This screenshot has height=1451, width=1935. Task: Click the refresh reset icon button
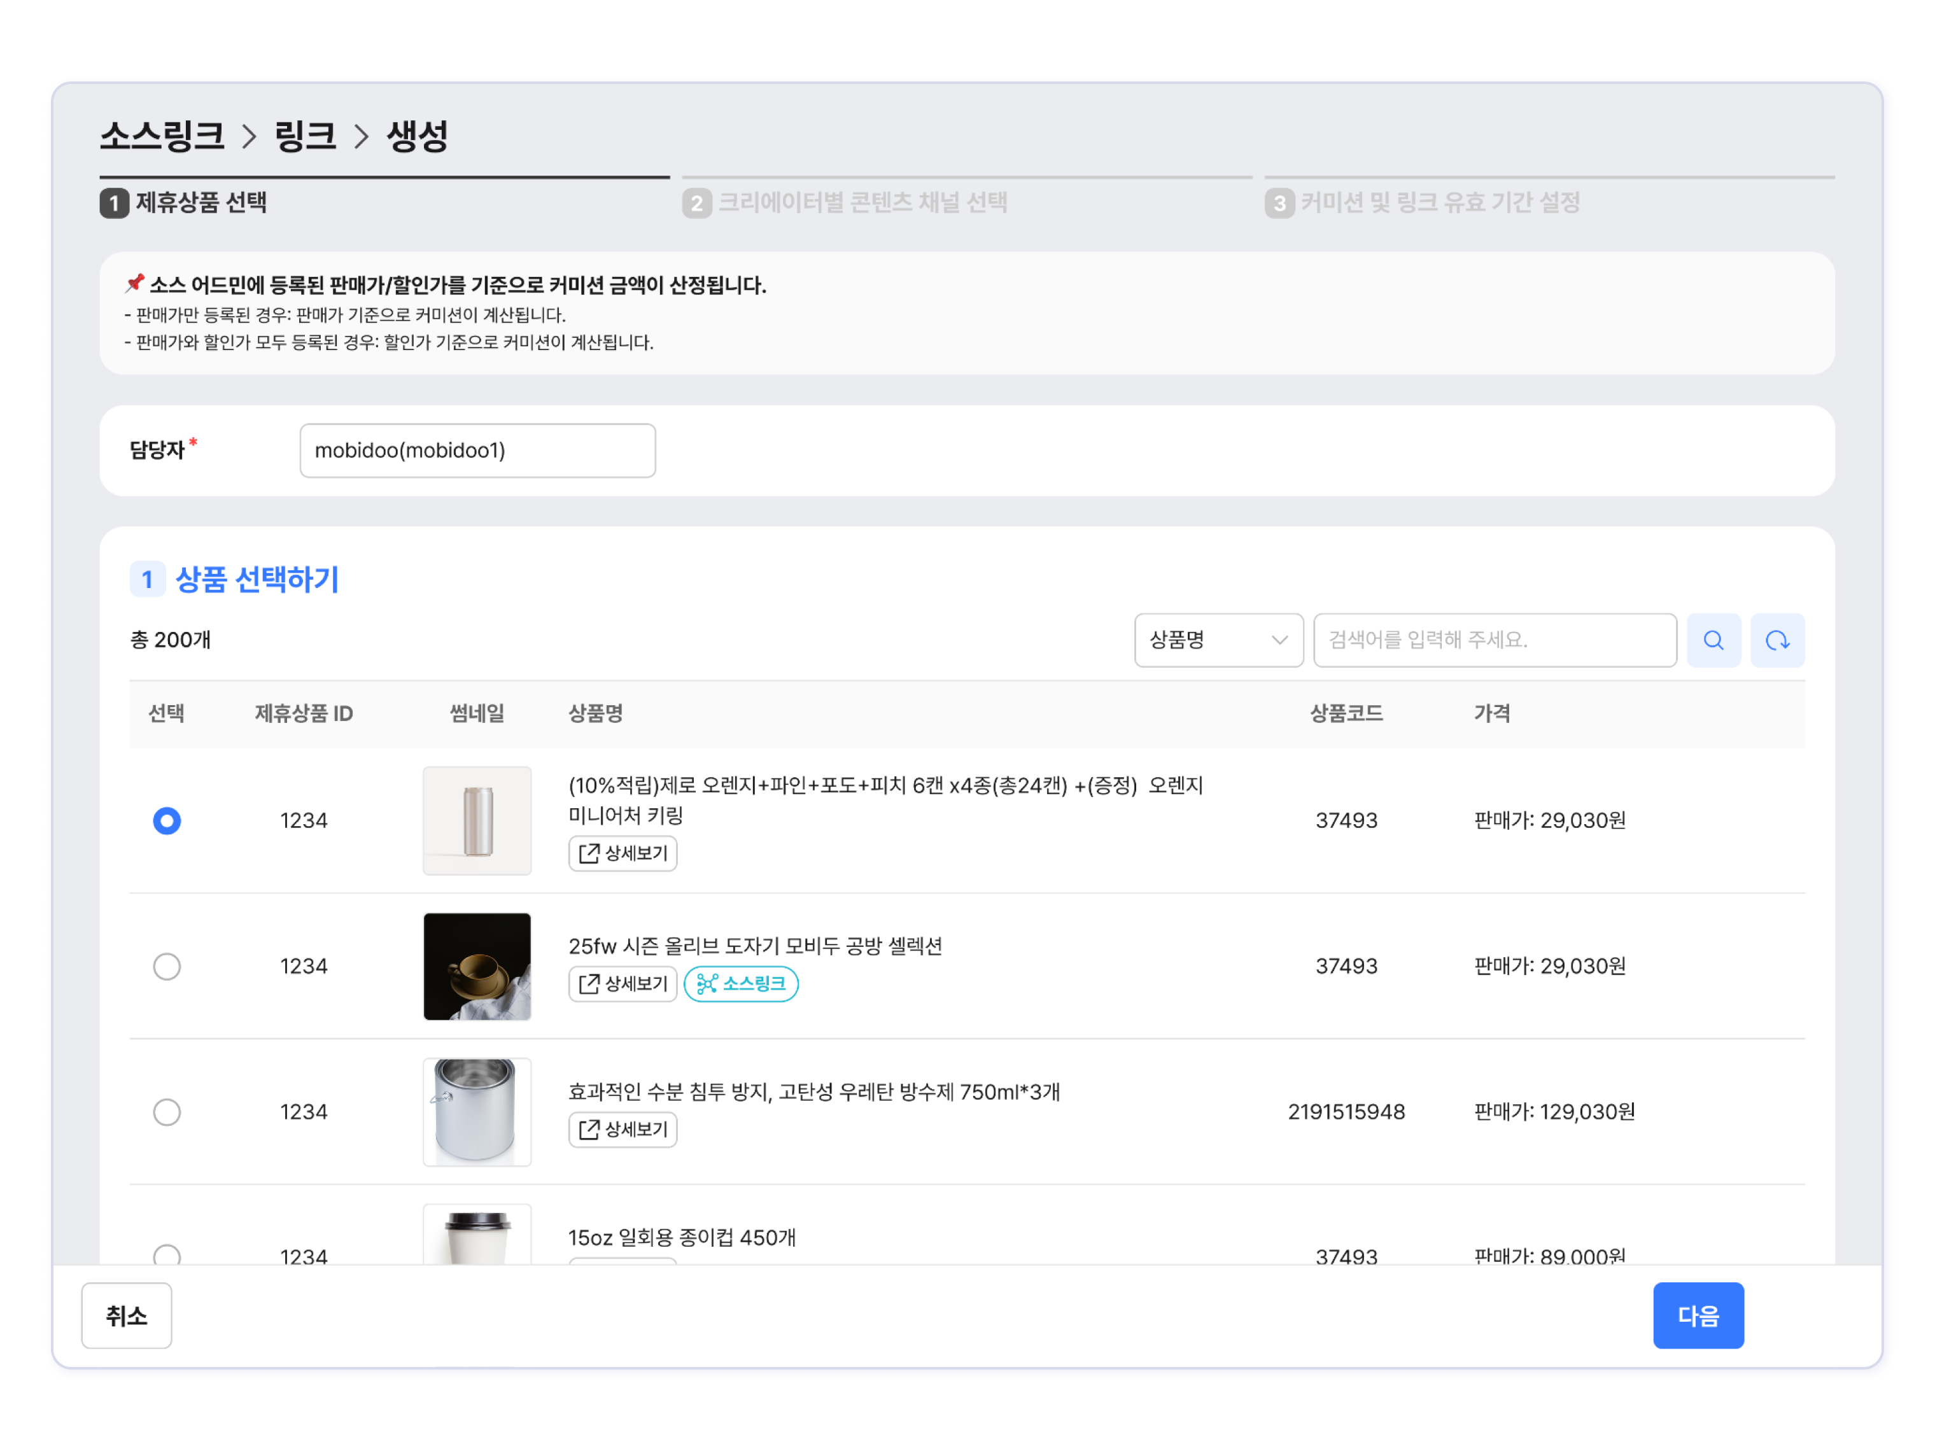(1777, 640)
